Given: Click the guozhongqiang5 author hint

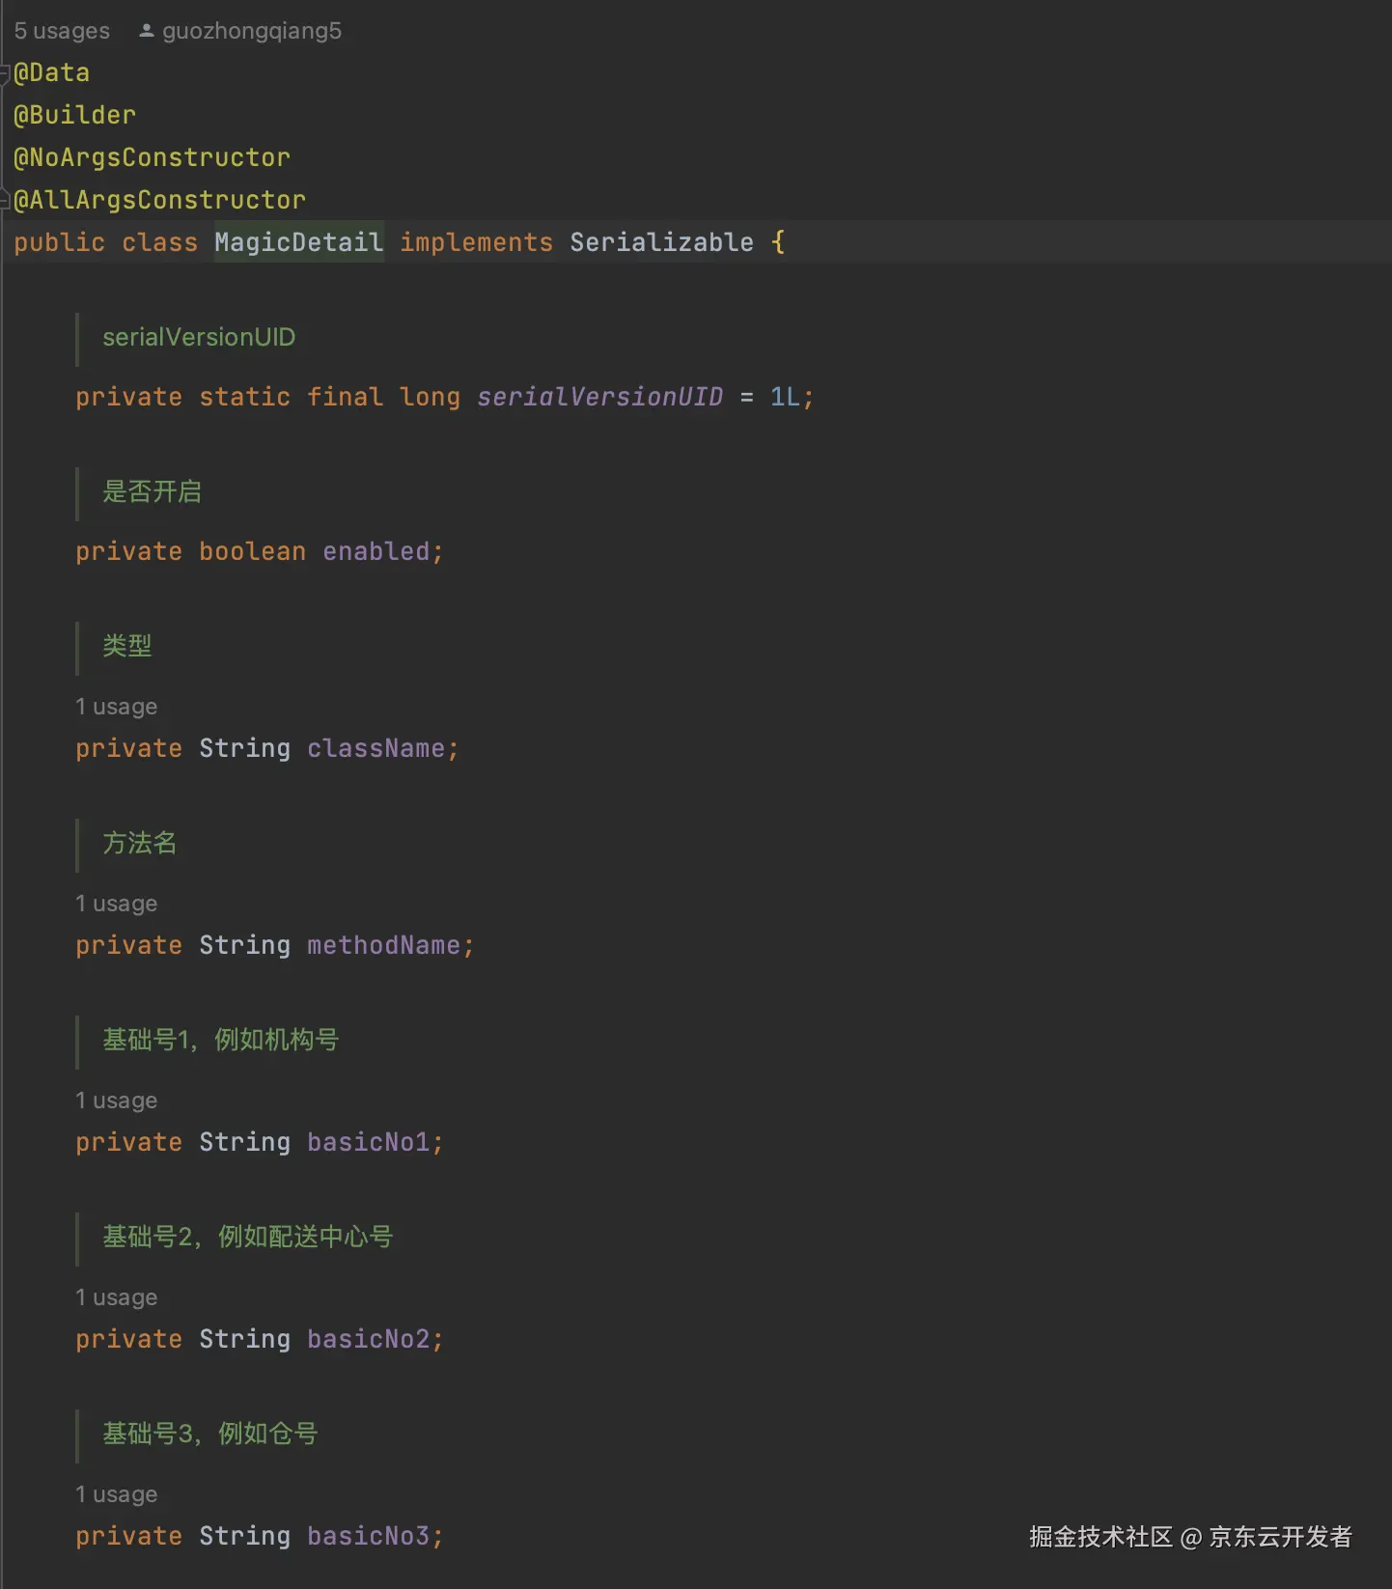Looking at the screenshot, I should coord(252,31).
